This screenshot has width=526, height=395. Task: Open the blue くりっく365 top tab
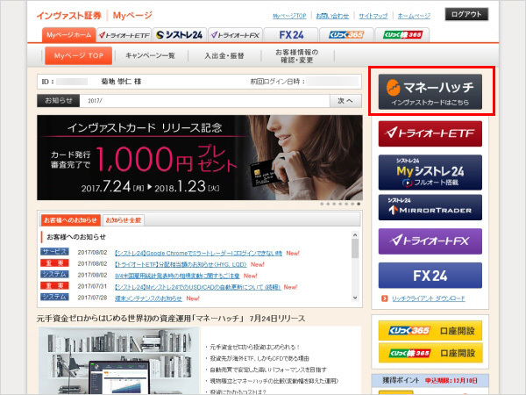coord(346,35)
